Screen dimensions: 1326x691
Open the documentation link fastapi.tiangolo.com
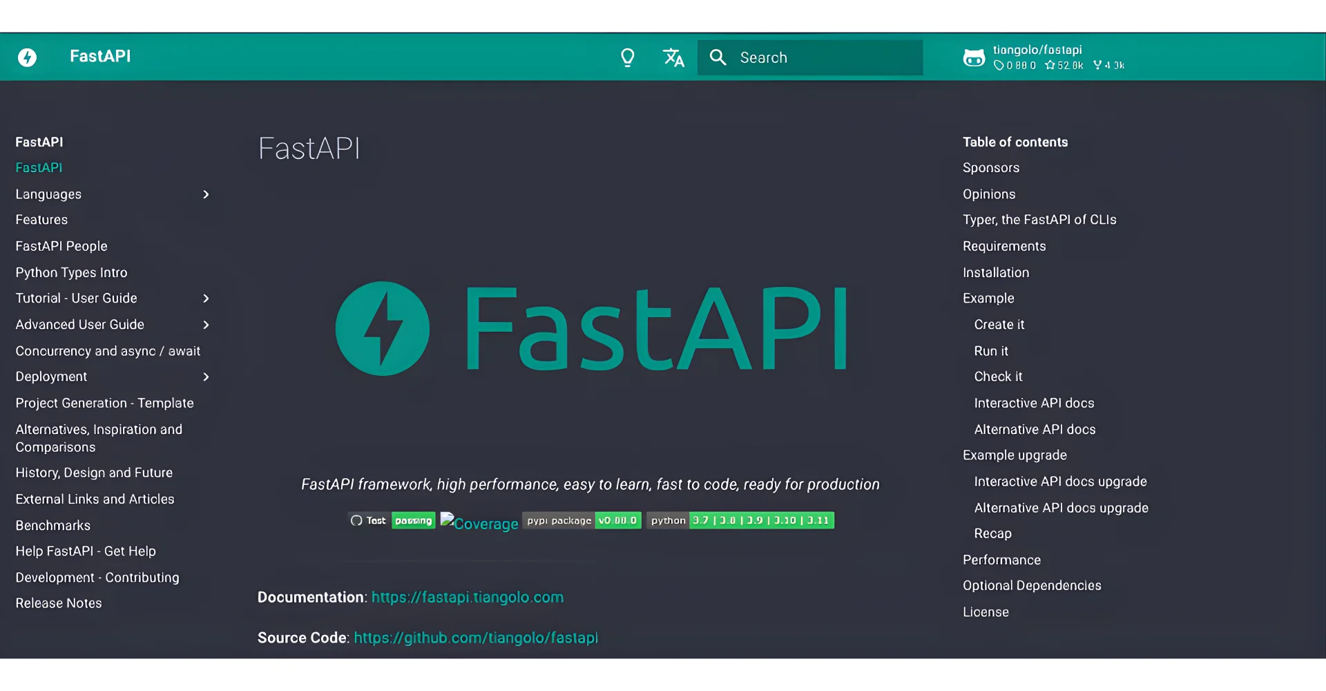467,597
